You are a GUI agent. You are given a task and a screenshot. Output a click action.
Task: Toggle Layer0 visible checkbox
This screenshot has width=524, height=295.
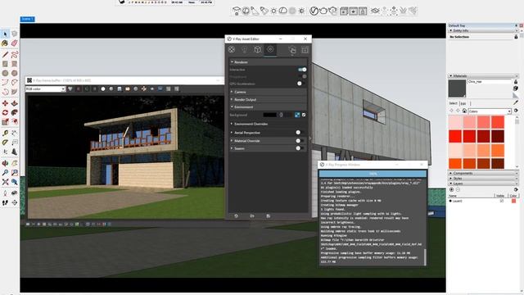501,201
